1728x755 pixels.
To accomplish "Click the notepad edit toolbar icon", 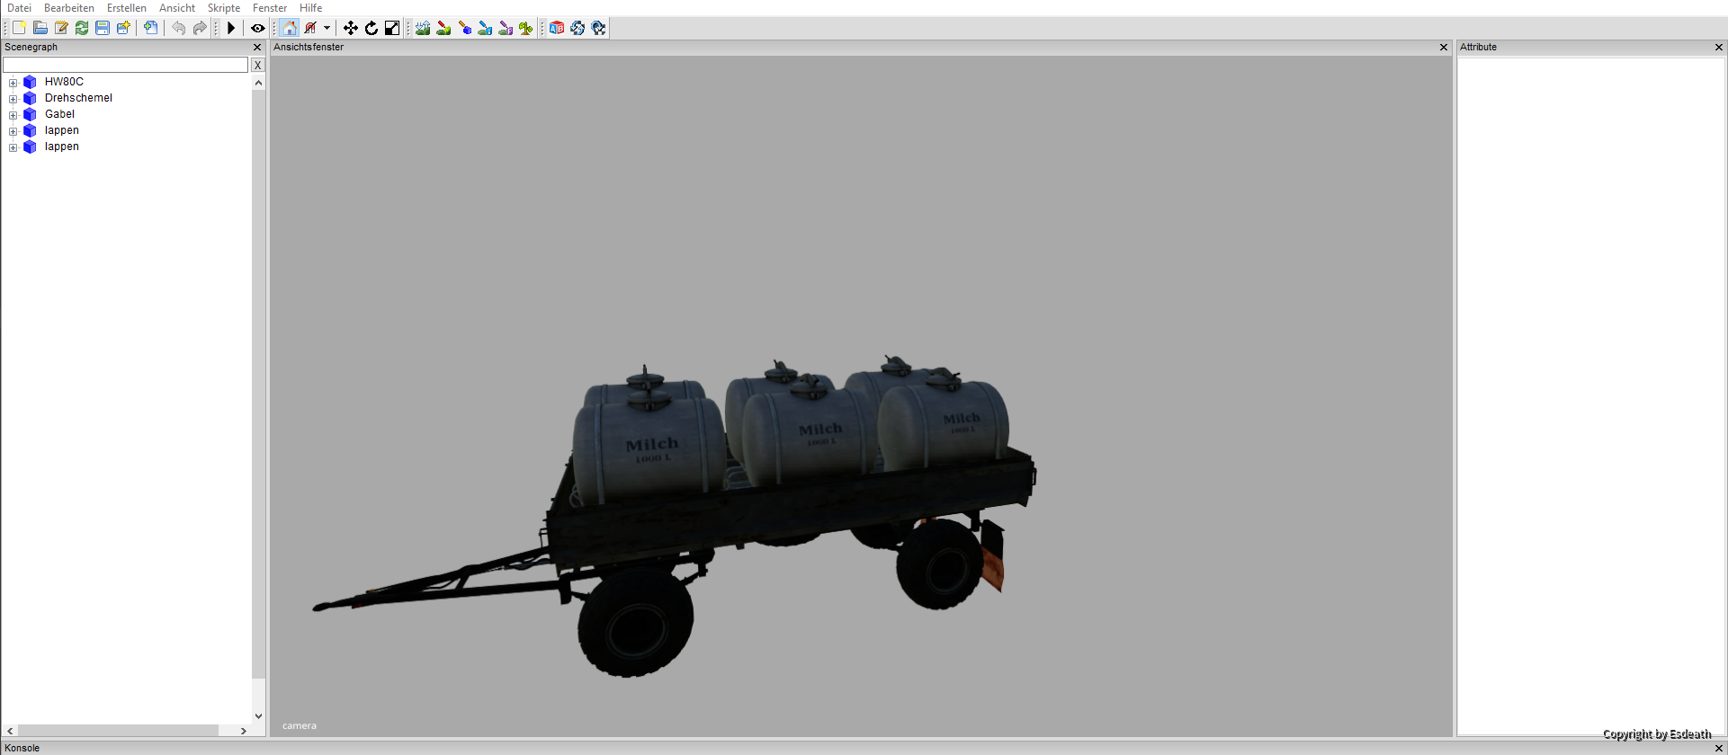I will [61, 28].
